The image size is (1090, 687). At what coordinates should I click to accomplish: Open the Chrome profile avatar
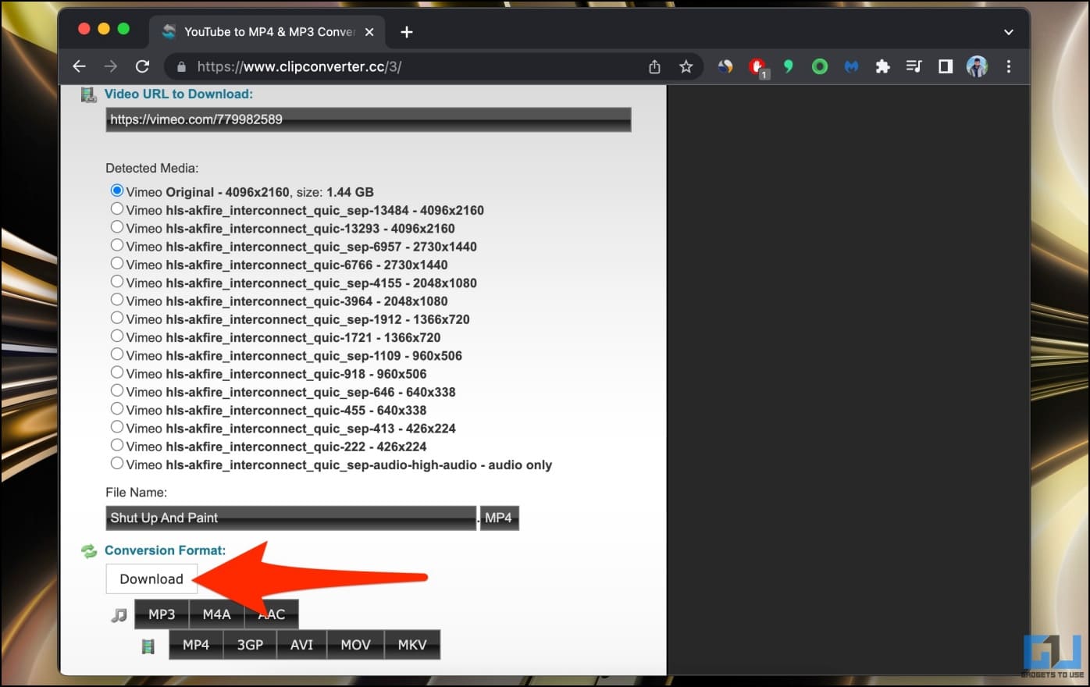click(x=977, y=66)
